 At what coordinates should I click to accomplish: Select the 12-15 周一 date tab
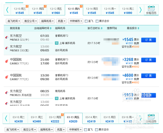[110, 10]
